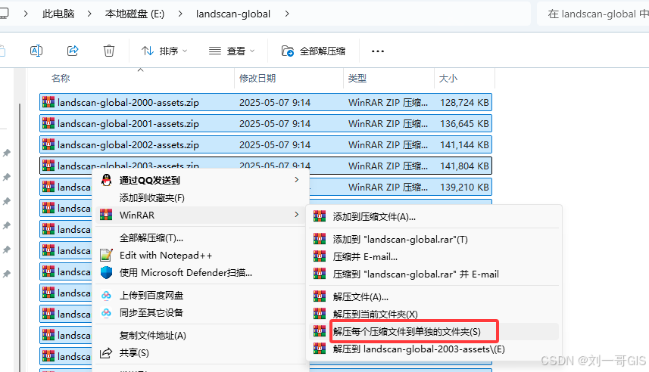Choose 全部解压缩(T)... in context menu

point(201,237)
